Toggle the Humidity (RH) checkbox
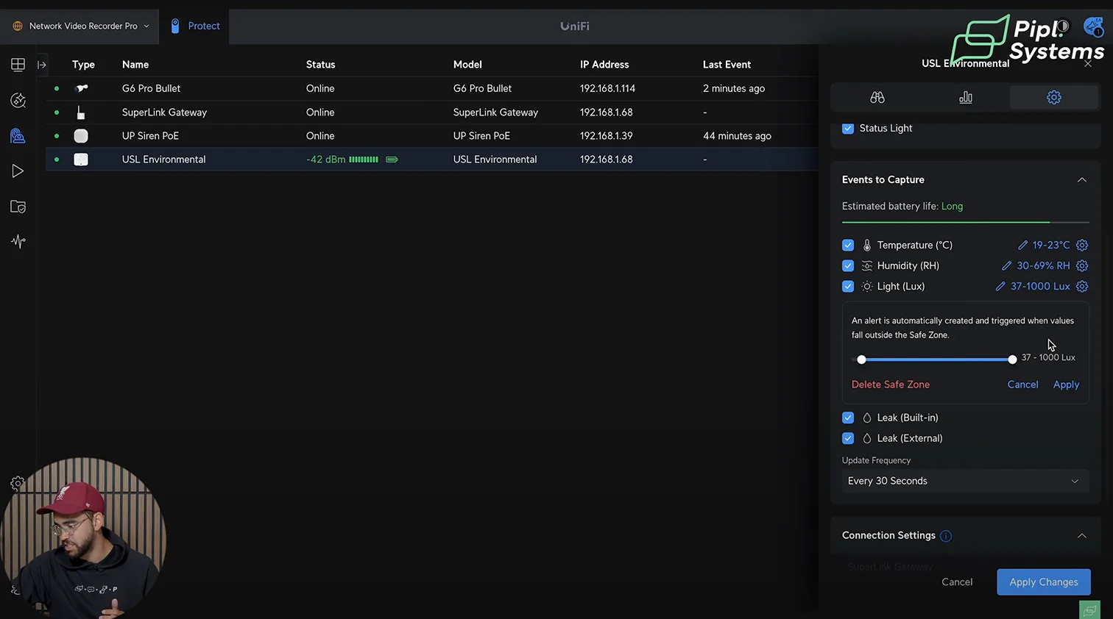Image resolution: width=1113 pixels, height=619 pixels. tap(848, 265)
